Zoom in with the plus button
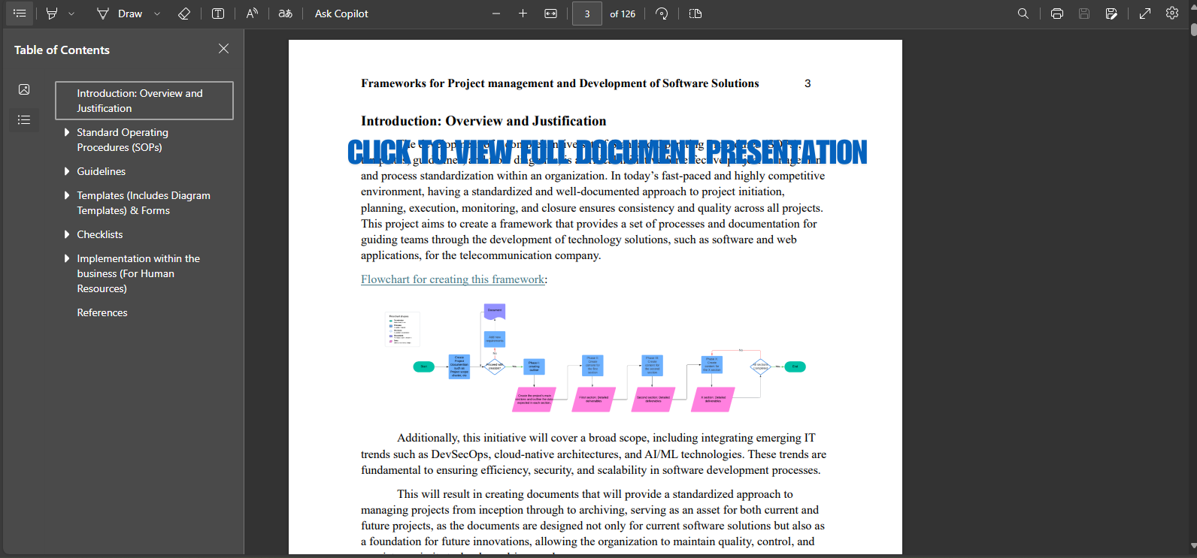This screenshot has height=558, width=1197. [x=523, y=14]
